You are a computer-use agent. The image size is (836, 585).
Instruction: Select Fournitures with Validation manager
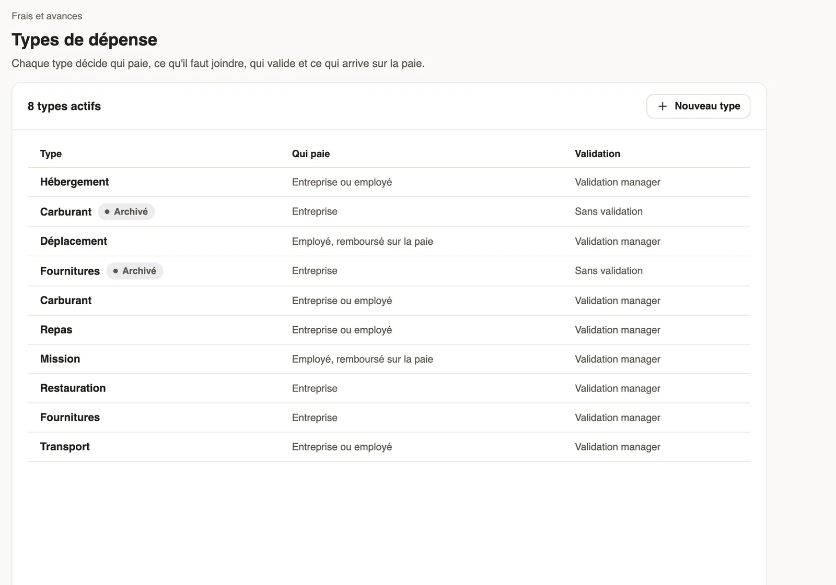click(389, 417)
